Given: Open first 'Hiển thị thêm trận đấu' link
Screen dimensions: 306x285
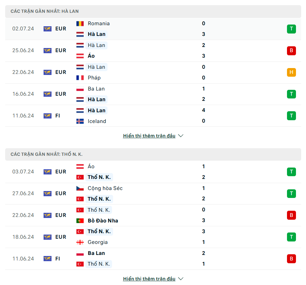Looking at the screenshot, I should pyautogui.click(x=149, y=136).
